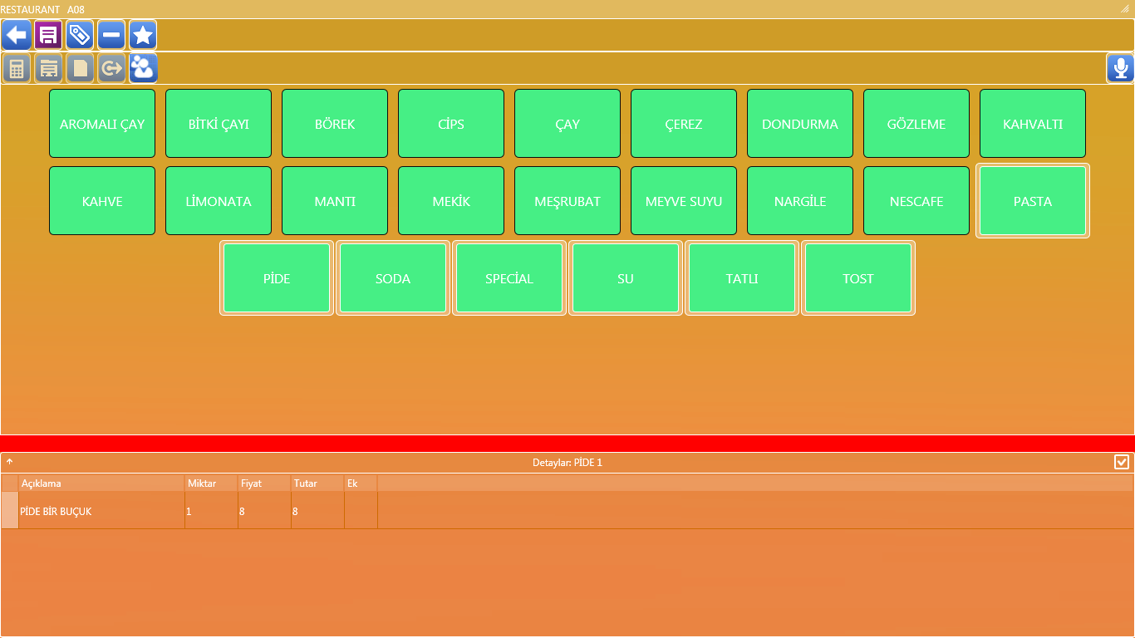Click the Açıklama column header
The image size is (1135, 638).
101,483
